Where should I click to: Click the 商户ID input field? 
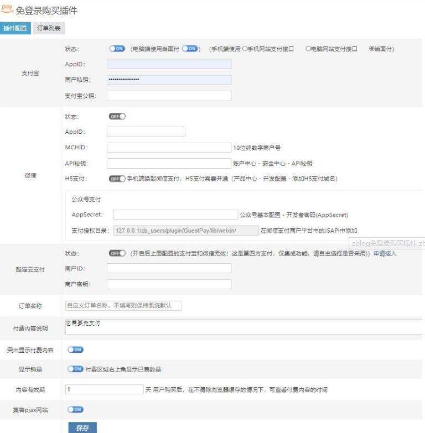[x=169, y=268]
